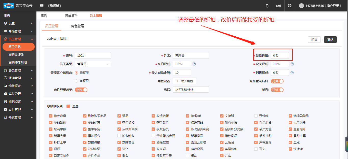Click help icon beside 次卡提成

[292, 64]
